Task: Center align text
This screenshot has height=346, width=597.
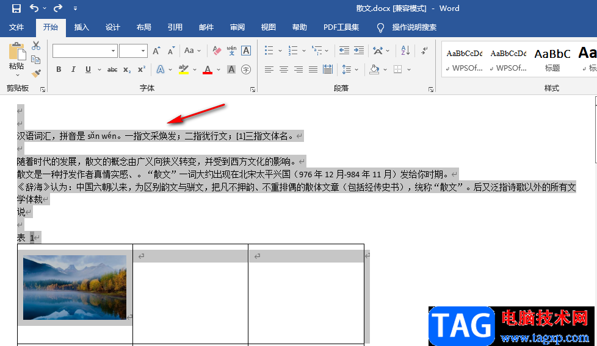Action: [284, 69]
